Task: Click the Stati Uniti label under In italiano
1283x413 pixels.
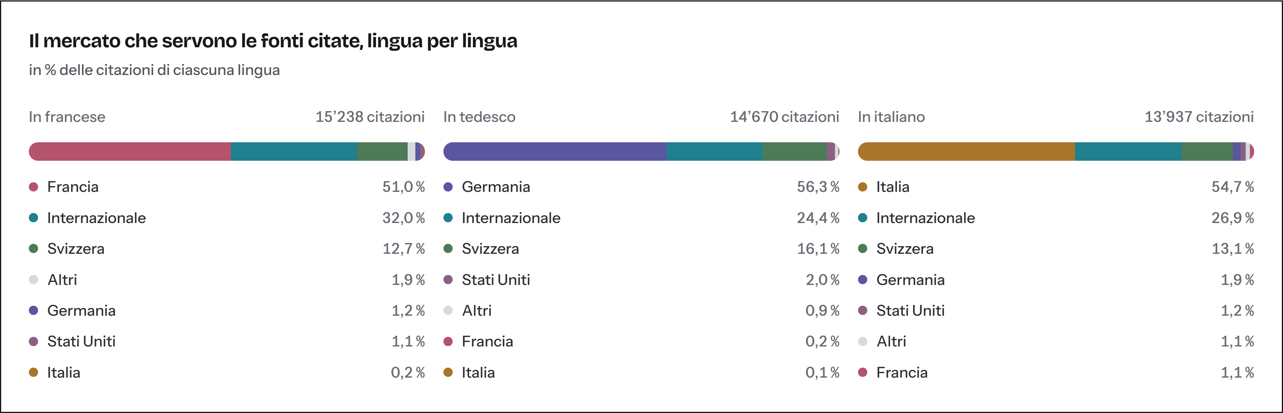Action: tap(910, 310)
